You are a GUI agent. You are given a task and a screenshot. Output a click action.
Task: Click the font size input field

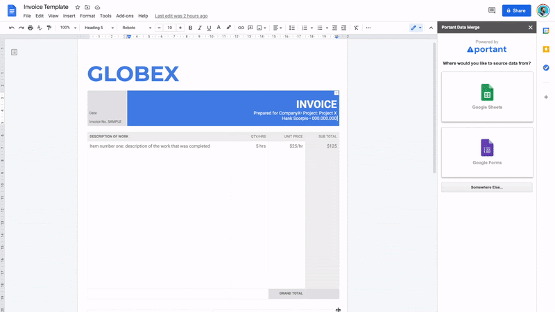[169, 28]
